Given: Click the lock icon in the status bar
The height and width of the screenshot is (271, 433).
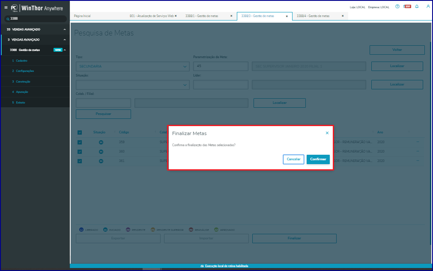Looking at the screenshot, I should (x=202, y=266).
